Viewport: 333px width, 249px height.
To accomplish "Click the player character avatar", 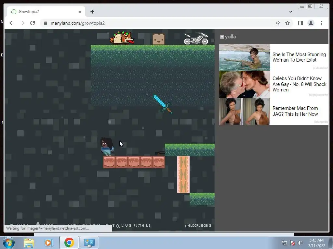I will pyautogui.click(x=107, y=147).
